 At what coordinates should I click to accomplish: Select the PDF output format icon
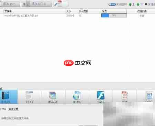tap(125, 96)
